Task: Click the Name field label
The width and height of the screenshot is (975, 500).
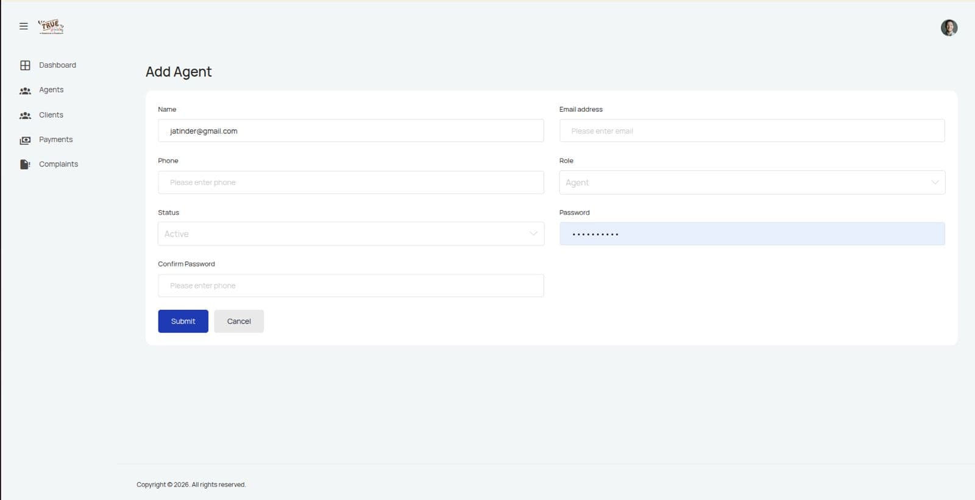Action: click(x=167, y=109)
